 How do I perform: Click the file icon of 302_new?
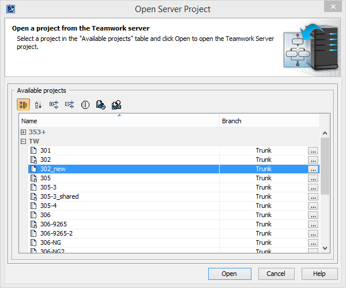tap(33, 169)
